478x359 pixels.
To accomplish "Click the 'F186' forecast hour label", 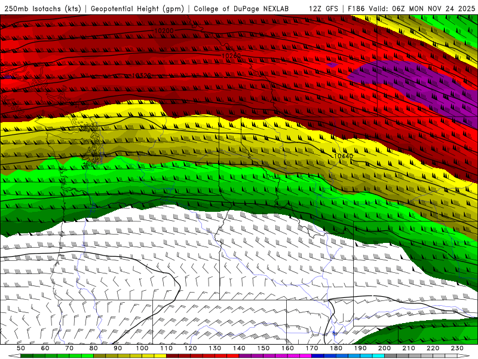I will tap(357, 8).
